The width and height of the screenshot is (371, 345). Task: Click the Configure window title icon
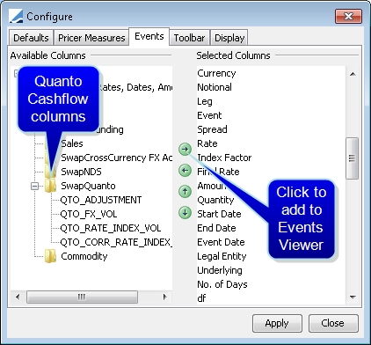16,16
